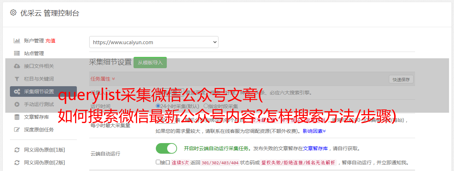This screenshot has width=454, height=171.
Task: Open 账户管理 in the sidebar
Action: (34, 41)
